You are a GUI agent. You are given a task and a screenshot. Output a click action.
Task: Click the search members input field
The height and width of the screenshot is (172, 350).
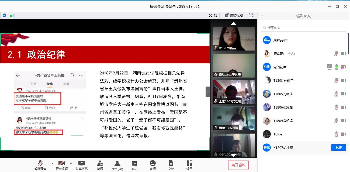click(x=303, y=27)
